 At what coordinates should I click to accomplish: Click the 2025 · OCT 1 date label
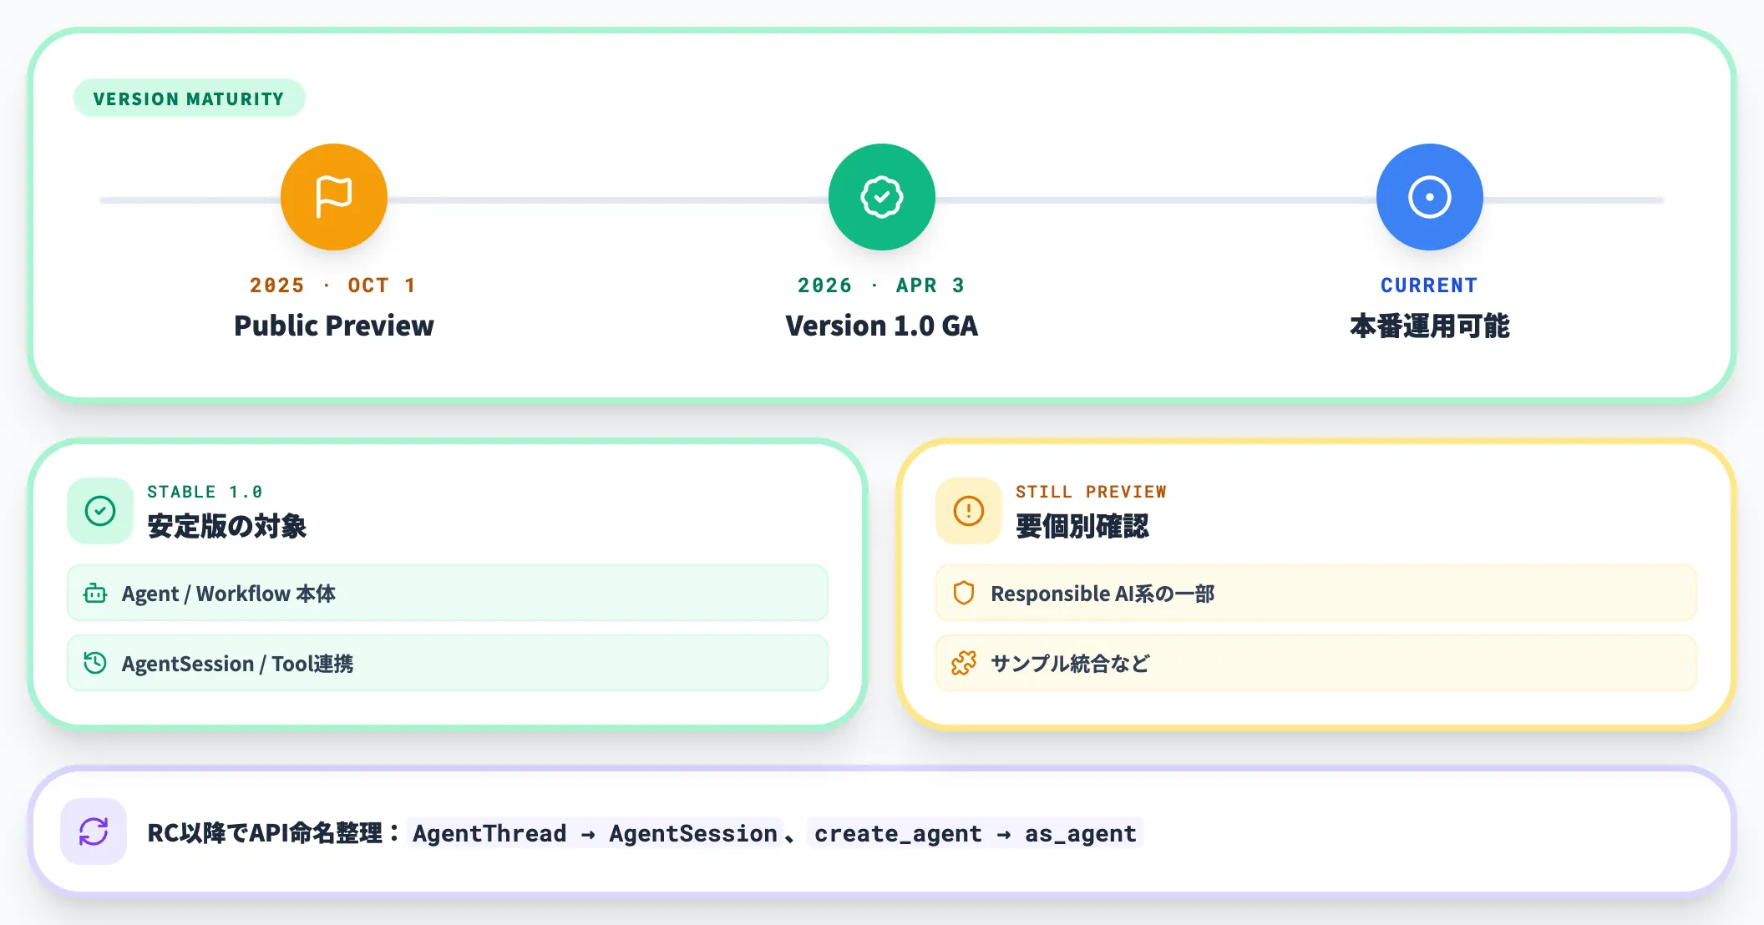[x=333, y=286]
